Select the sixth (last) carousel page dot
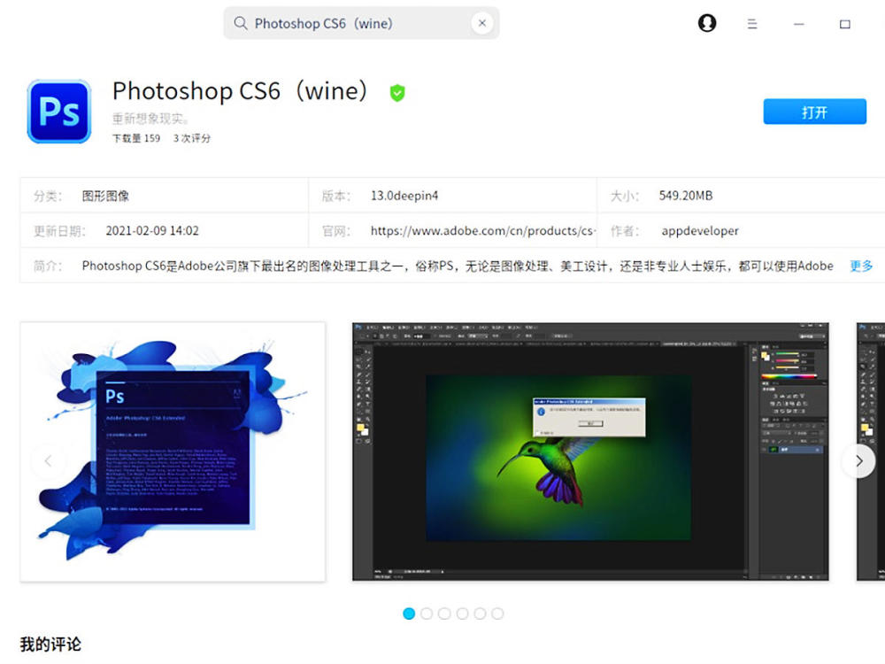Viewport: 885px width, 664px height. click(497, 614)
